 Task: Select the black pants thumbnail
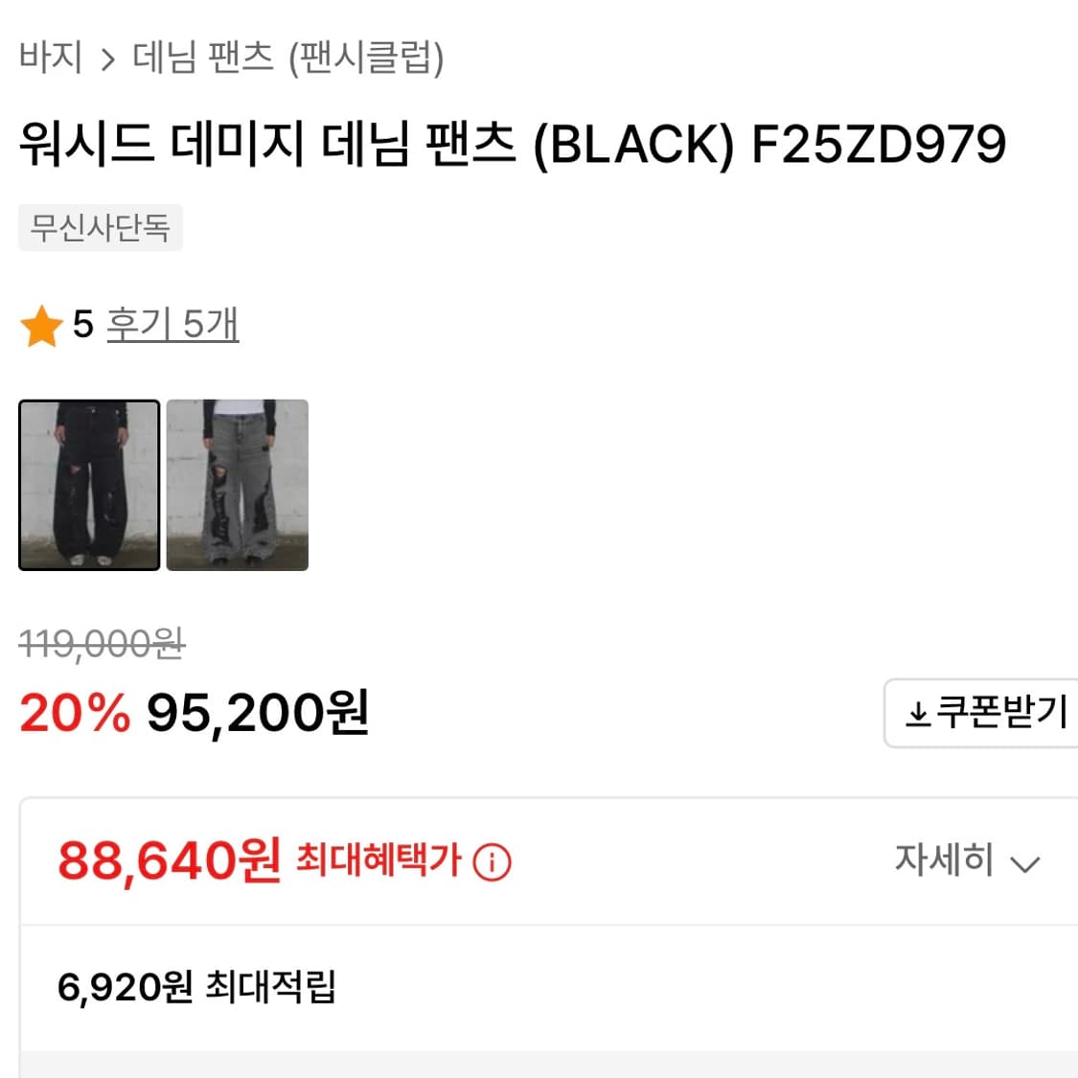[88, 486]
